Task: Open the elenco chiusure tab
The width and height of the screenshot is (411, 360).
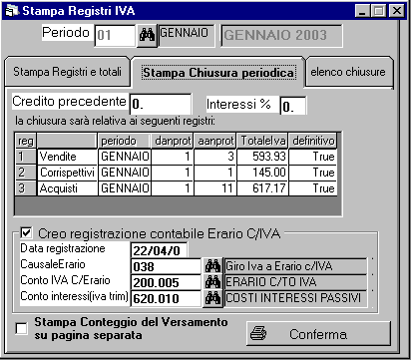Action: [x=348, y=72]
